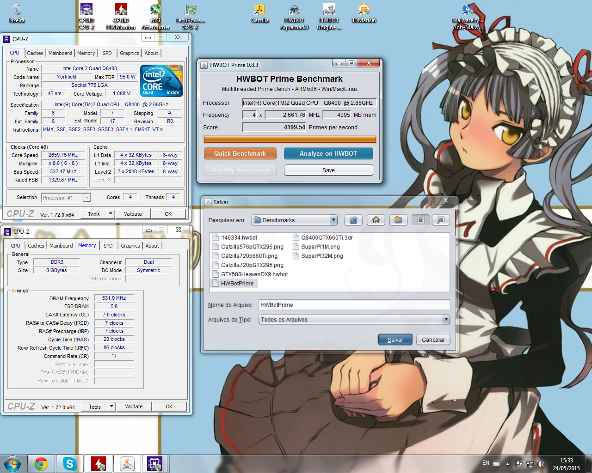The width and height of the screenshot is (592, 473).
Task: Click the Quick Benchmark button
Action: point(240,153)
